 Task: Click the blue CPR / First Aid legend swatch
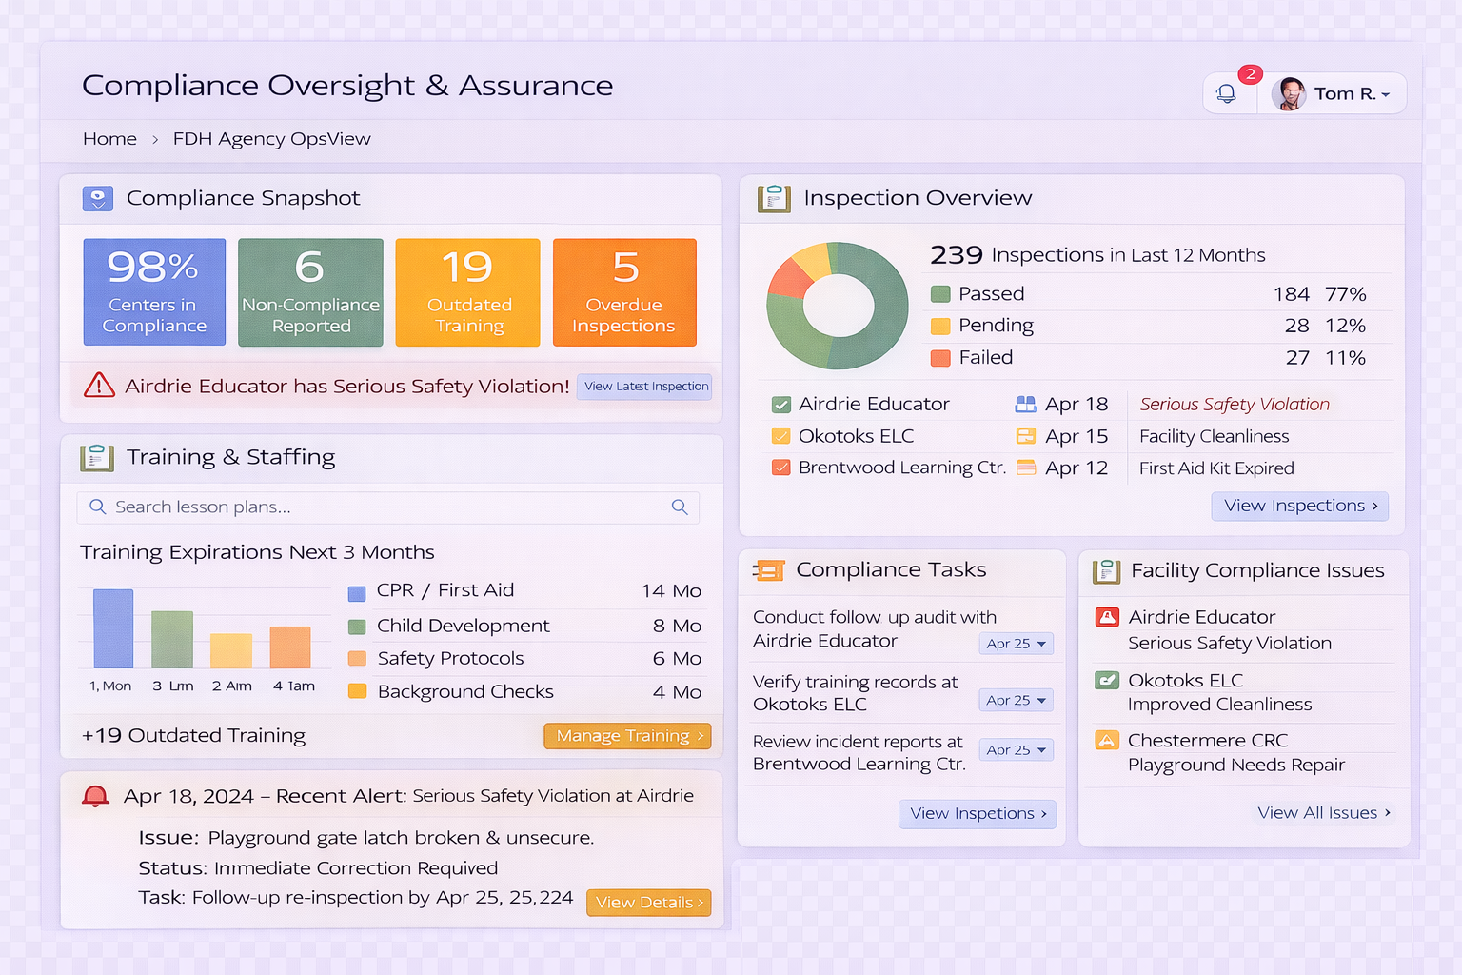357,593
